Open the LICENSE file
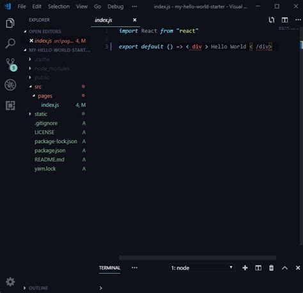 point(44,132)
